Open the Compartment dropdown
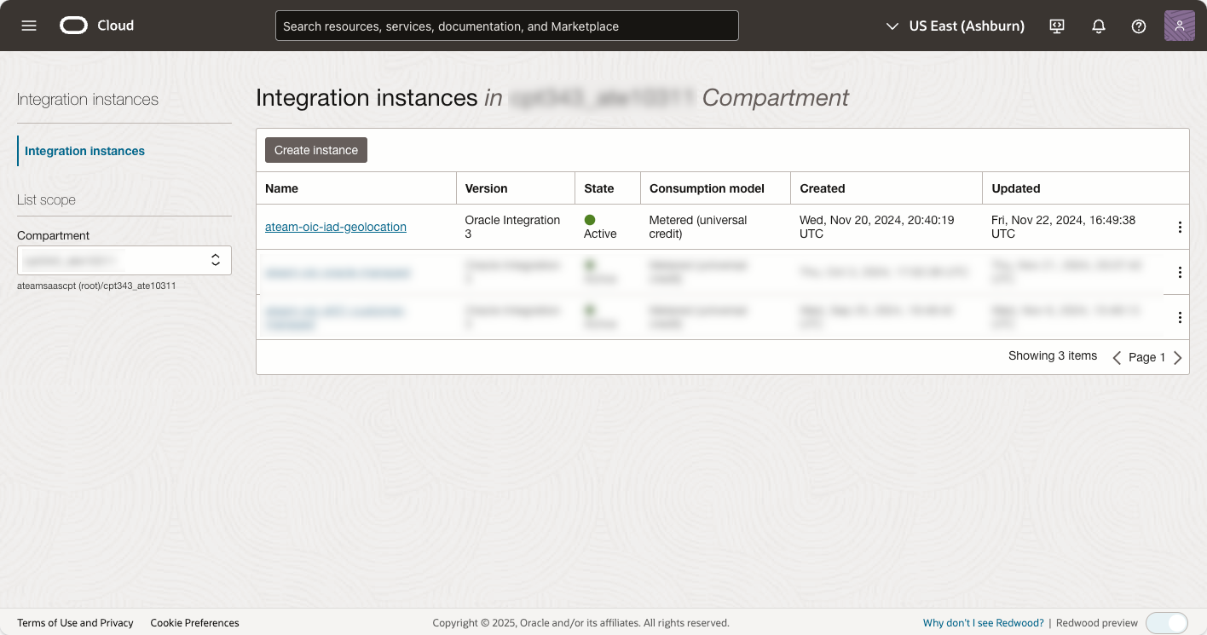 click(x=124, y=260)
